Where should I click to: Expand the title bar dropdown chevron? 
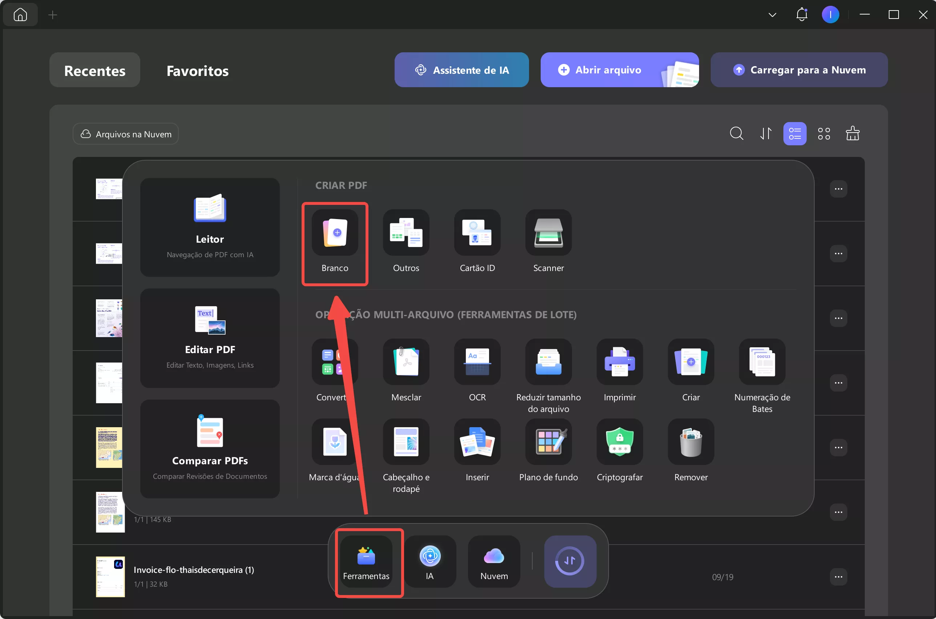tap(772, 15)
